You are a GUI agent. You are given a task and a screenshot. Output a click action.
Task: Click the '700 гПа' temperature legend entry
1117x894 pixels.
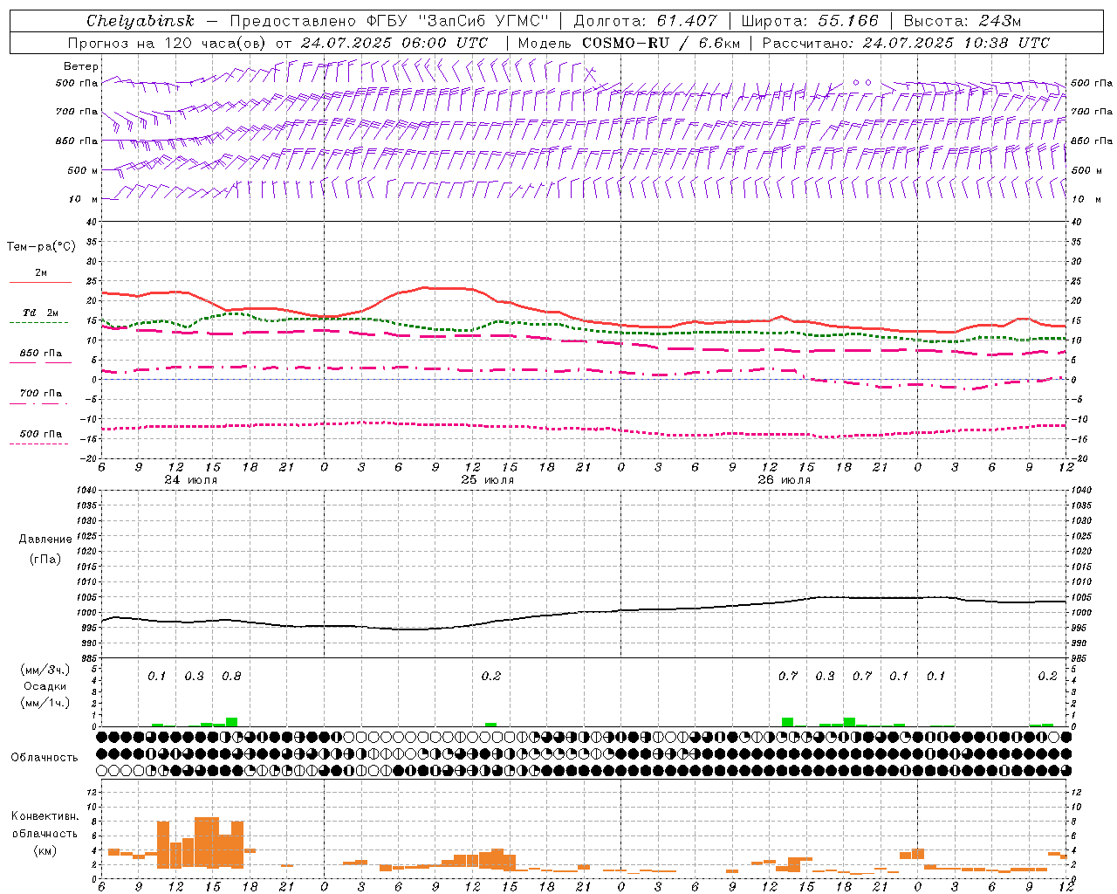pyautogui.click(x=41, y=394)
